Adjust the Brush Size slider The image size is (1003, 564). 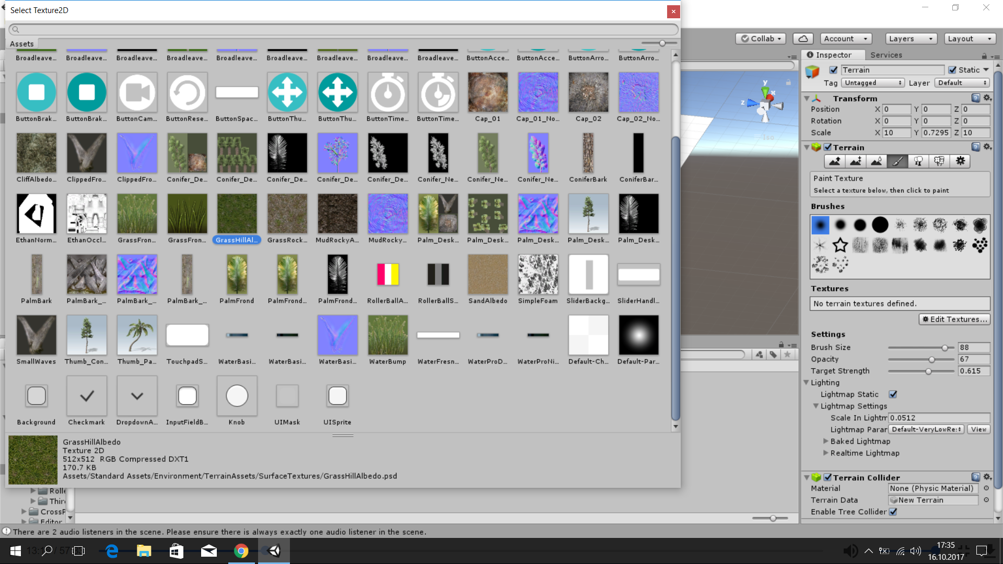coord(944,348)
